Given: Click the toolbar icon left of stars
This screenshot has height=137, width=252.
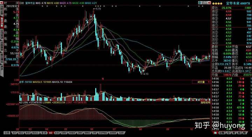Looking at the screenshot, I should pos(204,3).
